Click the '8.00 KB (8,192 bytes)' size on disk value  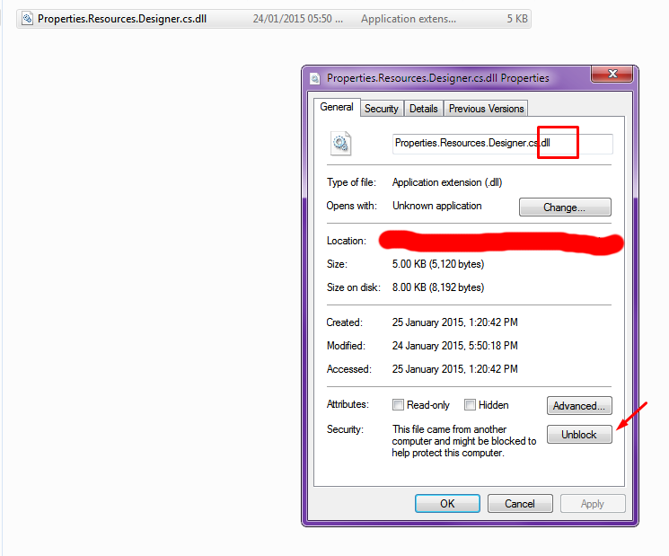(x=438, y=287)
